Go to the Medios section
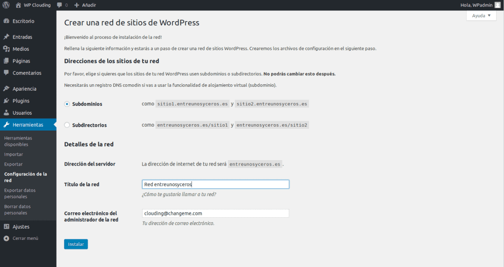The width and height of the screenshot is (504, 267). tap(21, 49)
